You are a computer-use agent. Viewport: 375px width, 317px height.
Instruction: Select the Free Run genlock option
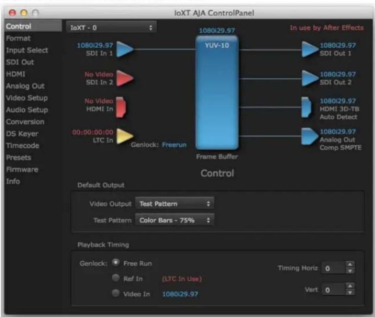point(116,262)
